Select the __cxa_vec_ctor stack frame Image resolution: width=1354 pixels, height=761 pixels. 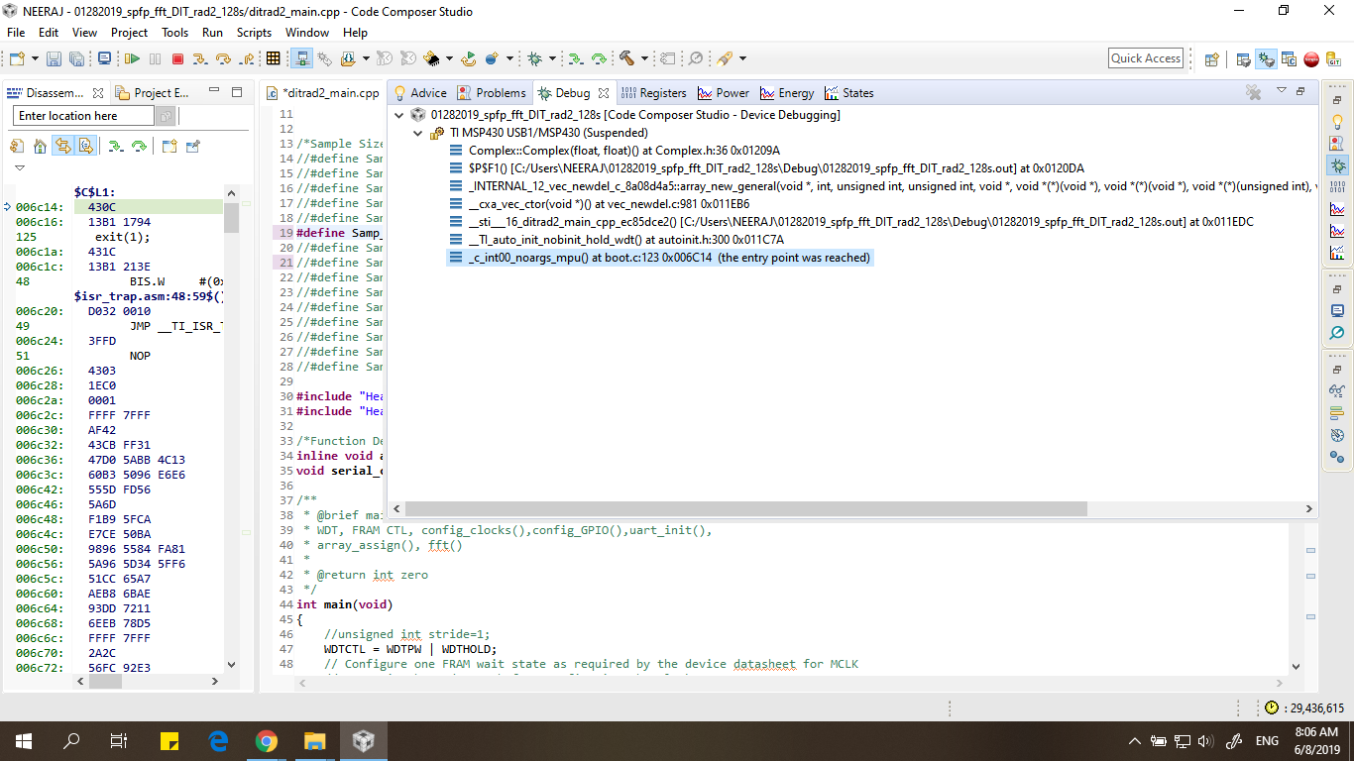(609, 204)
